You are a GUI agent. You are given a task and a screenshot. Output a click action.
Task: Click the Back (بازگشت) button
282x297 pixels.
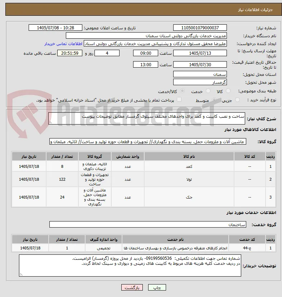(x=132, y=288)
